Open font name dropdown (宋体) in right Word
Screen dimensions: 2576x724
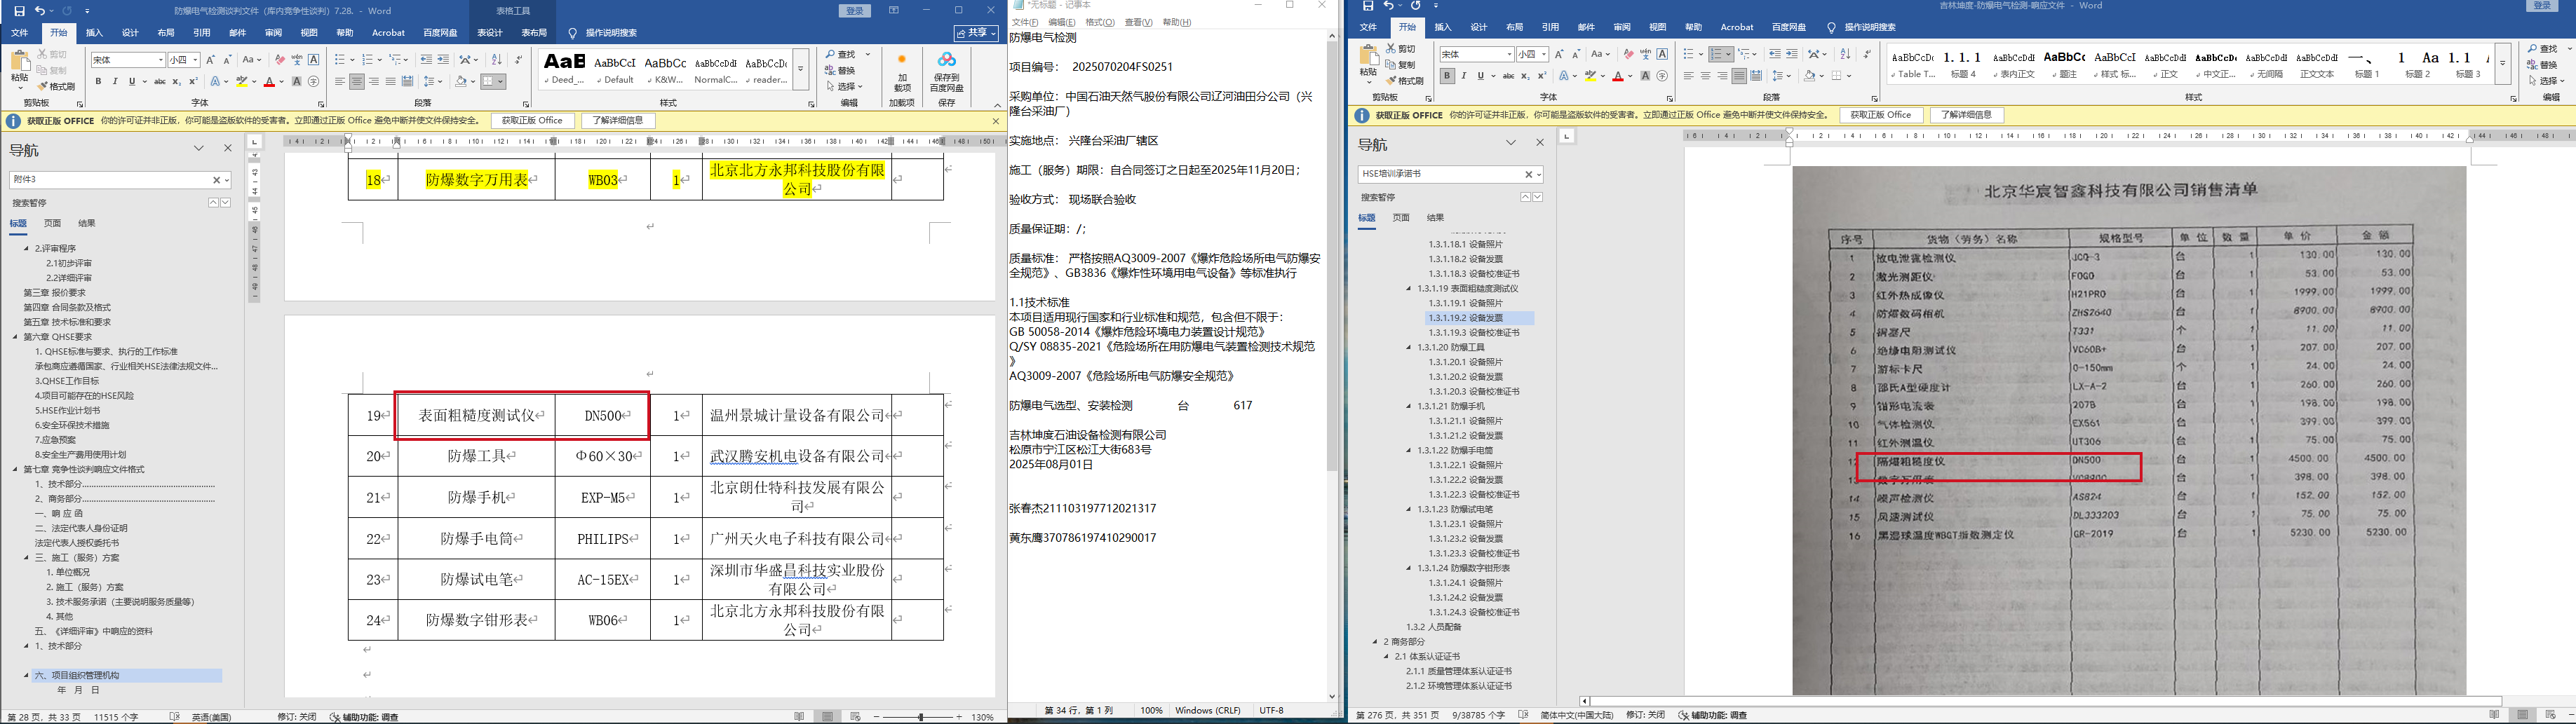coord(1509,54)
